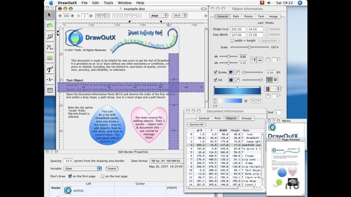Open the gradient preset dropdown
351x197 pixels.
[272, 89]
